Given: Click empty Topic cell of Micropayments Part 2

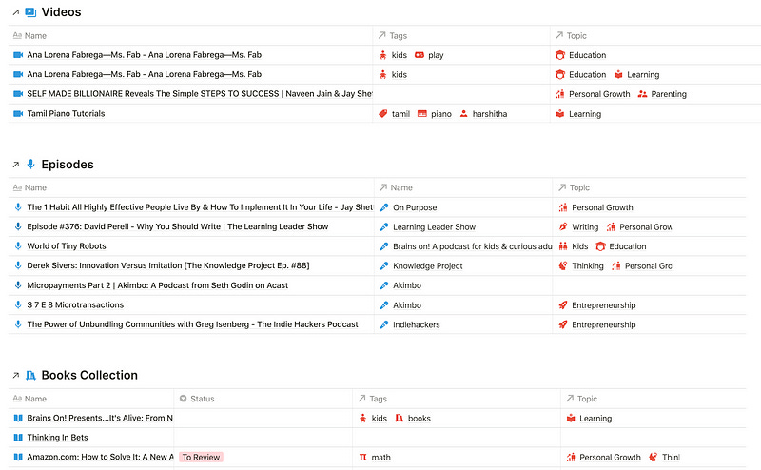Looking at the screenshot, I should click(649, 285).
